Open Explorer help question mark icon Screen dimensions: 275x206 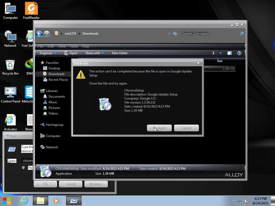pyautogui.click(x=239, y=53)
